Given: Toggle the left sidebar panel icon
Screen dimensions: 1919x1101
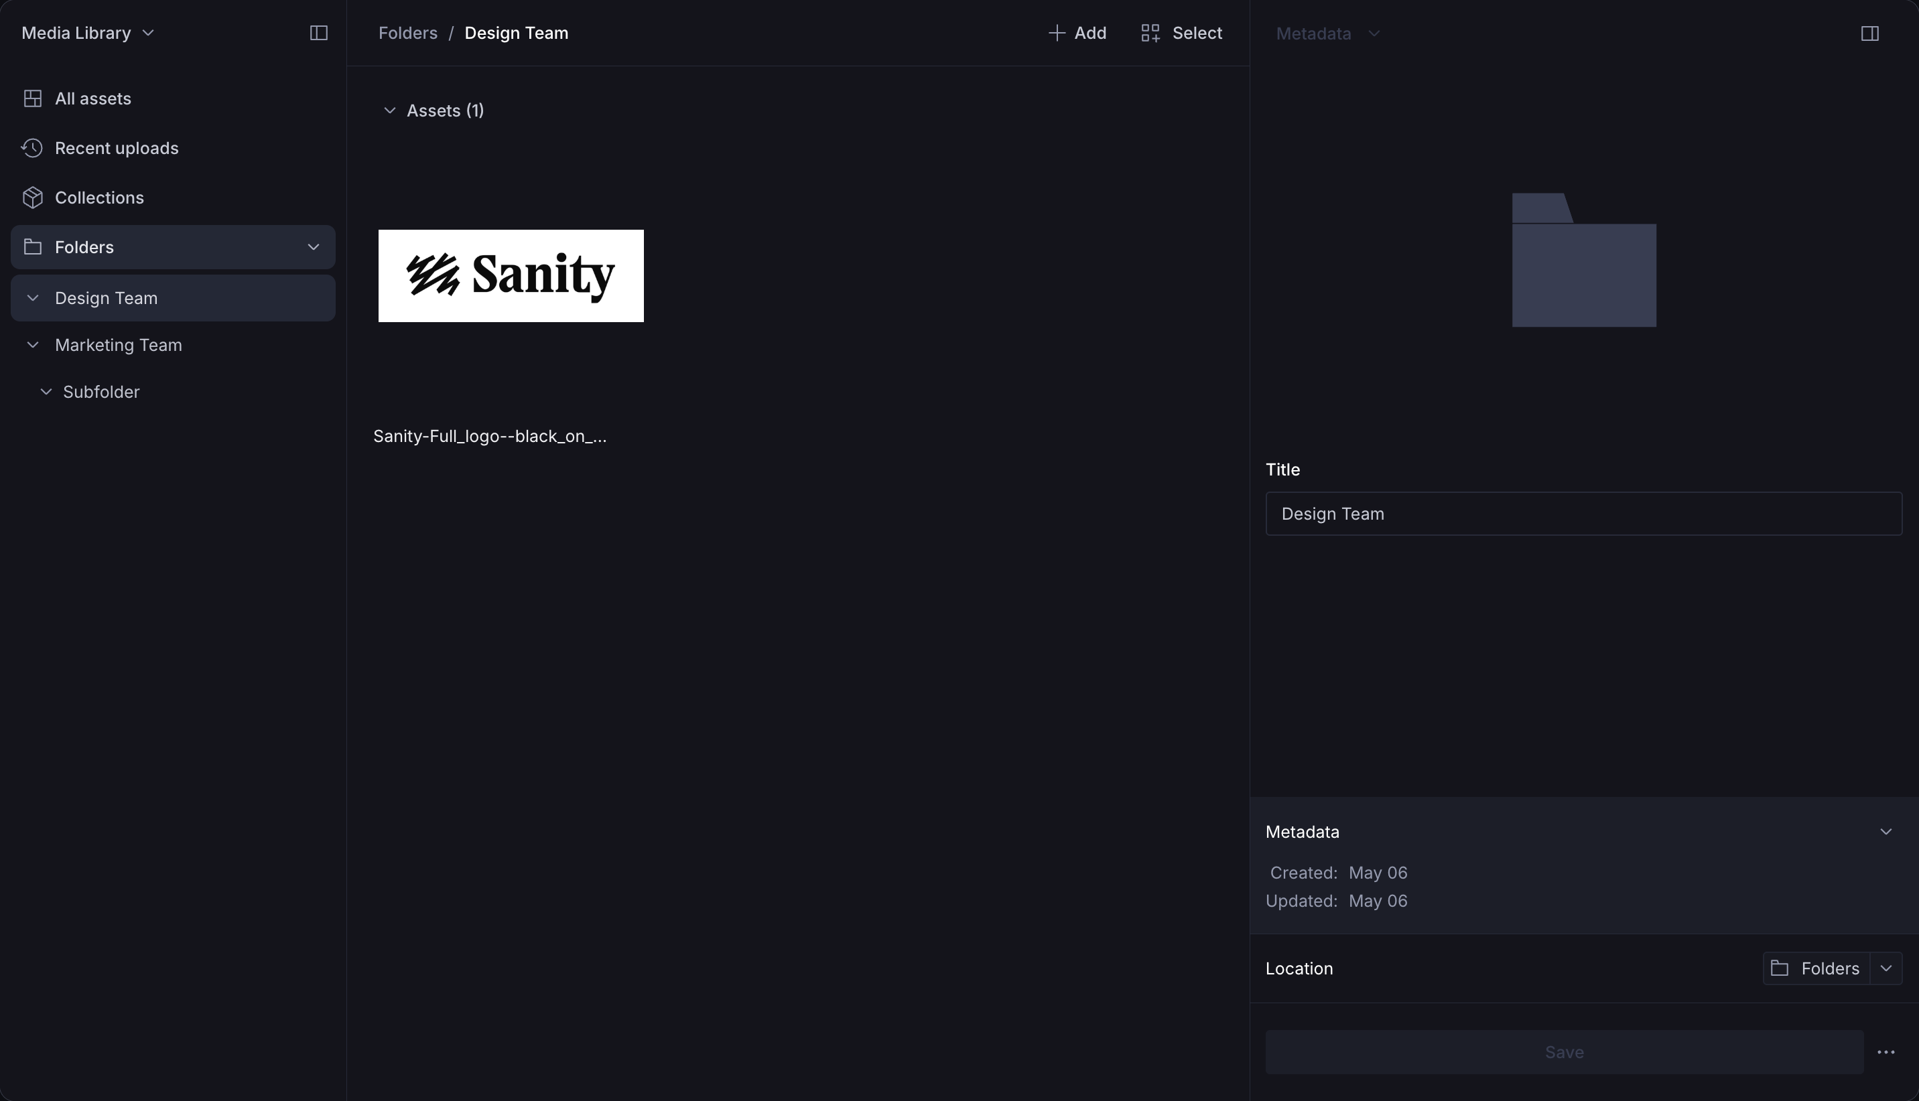Looking at the screenshot, I should 318,33.
